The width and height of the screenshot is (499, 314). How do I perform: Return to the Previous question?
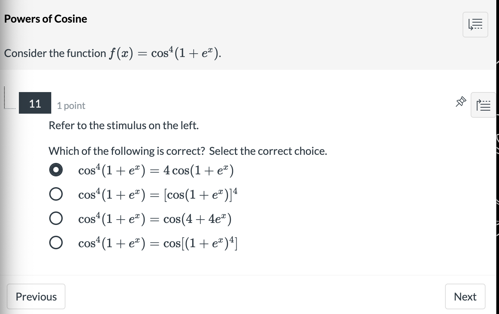[36, 296]
